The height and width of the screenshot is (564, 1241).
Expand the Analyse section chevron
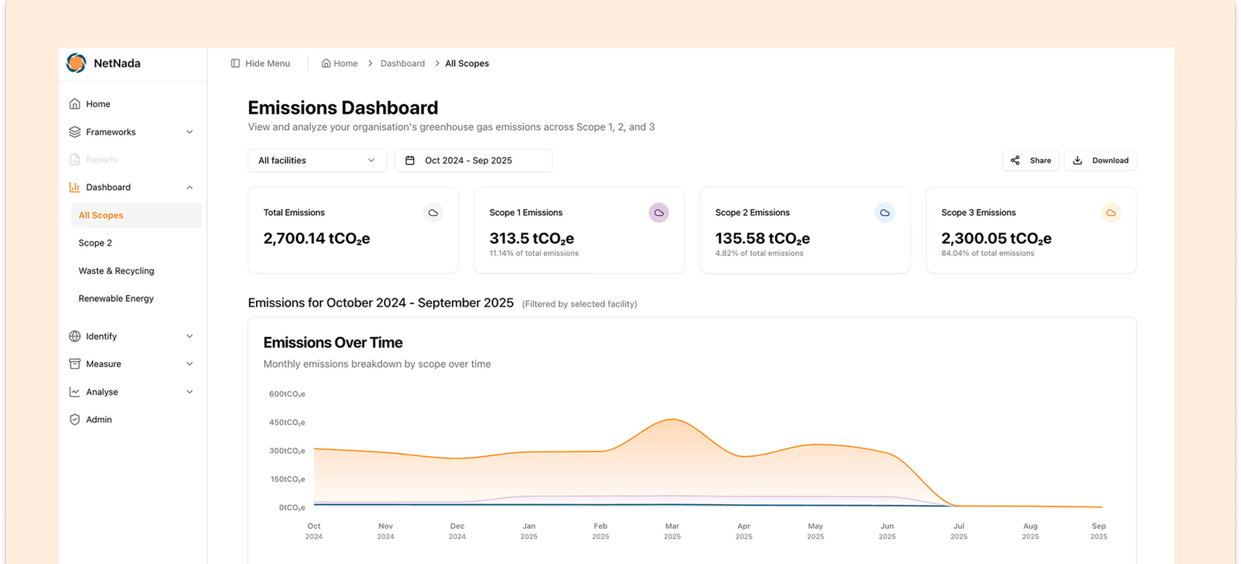click(x=190, y=392)
